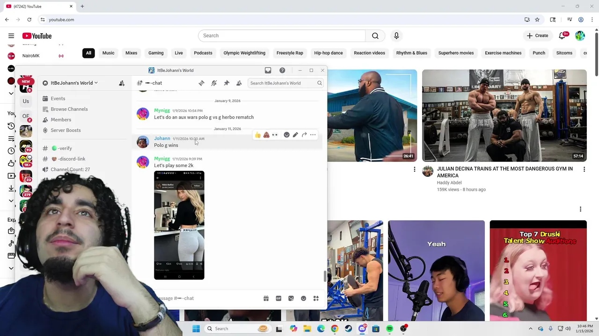The width and height of the screenshot is (599, 336).
Task: Click the YouTube search magnifier button
Action: [375, 36]
